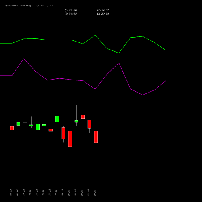
Task: Click the small green candlestick above 22 Jul
Action: click(x=76, y=122)
